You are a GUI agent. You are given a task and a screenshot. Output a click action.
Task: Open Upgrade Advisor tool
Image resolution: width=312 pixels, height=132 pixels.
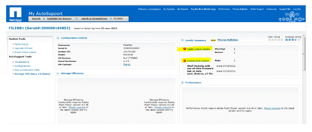click(x=23, y=48)
